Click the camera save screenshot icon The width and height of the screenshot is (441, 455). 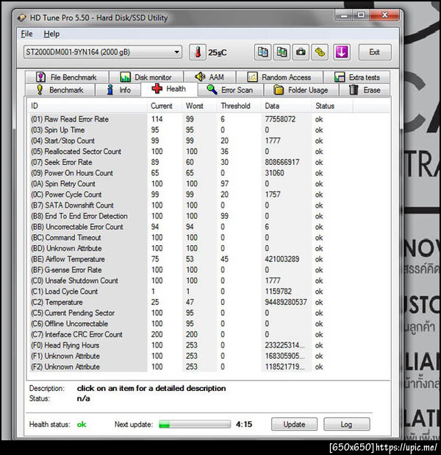click(301, 52)
